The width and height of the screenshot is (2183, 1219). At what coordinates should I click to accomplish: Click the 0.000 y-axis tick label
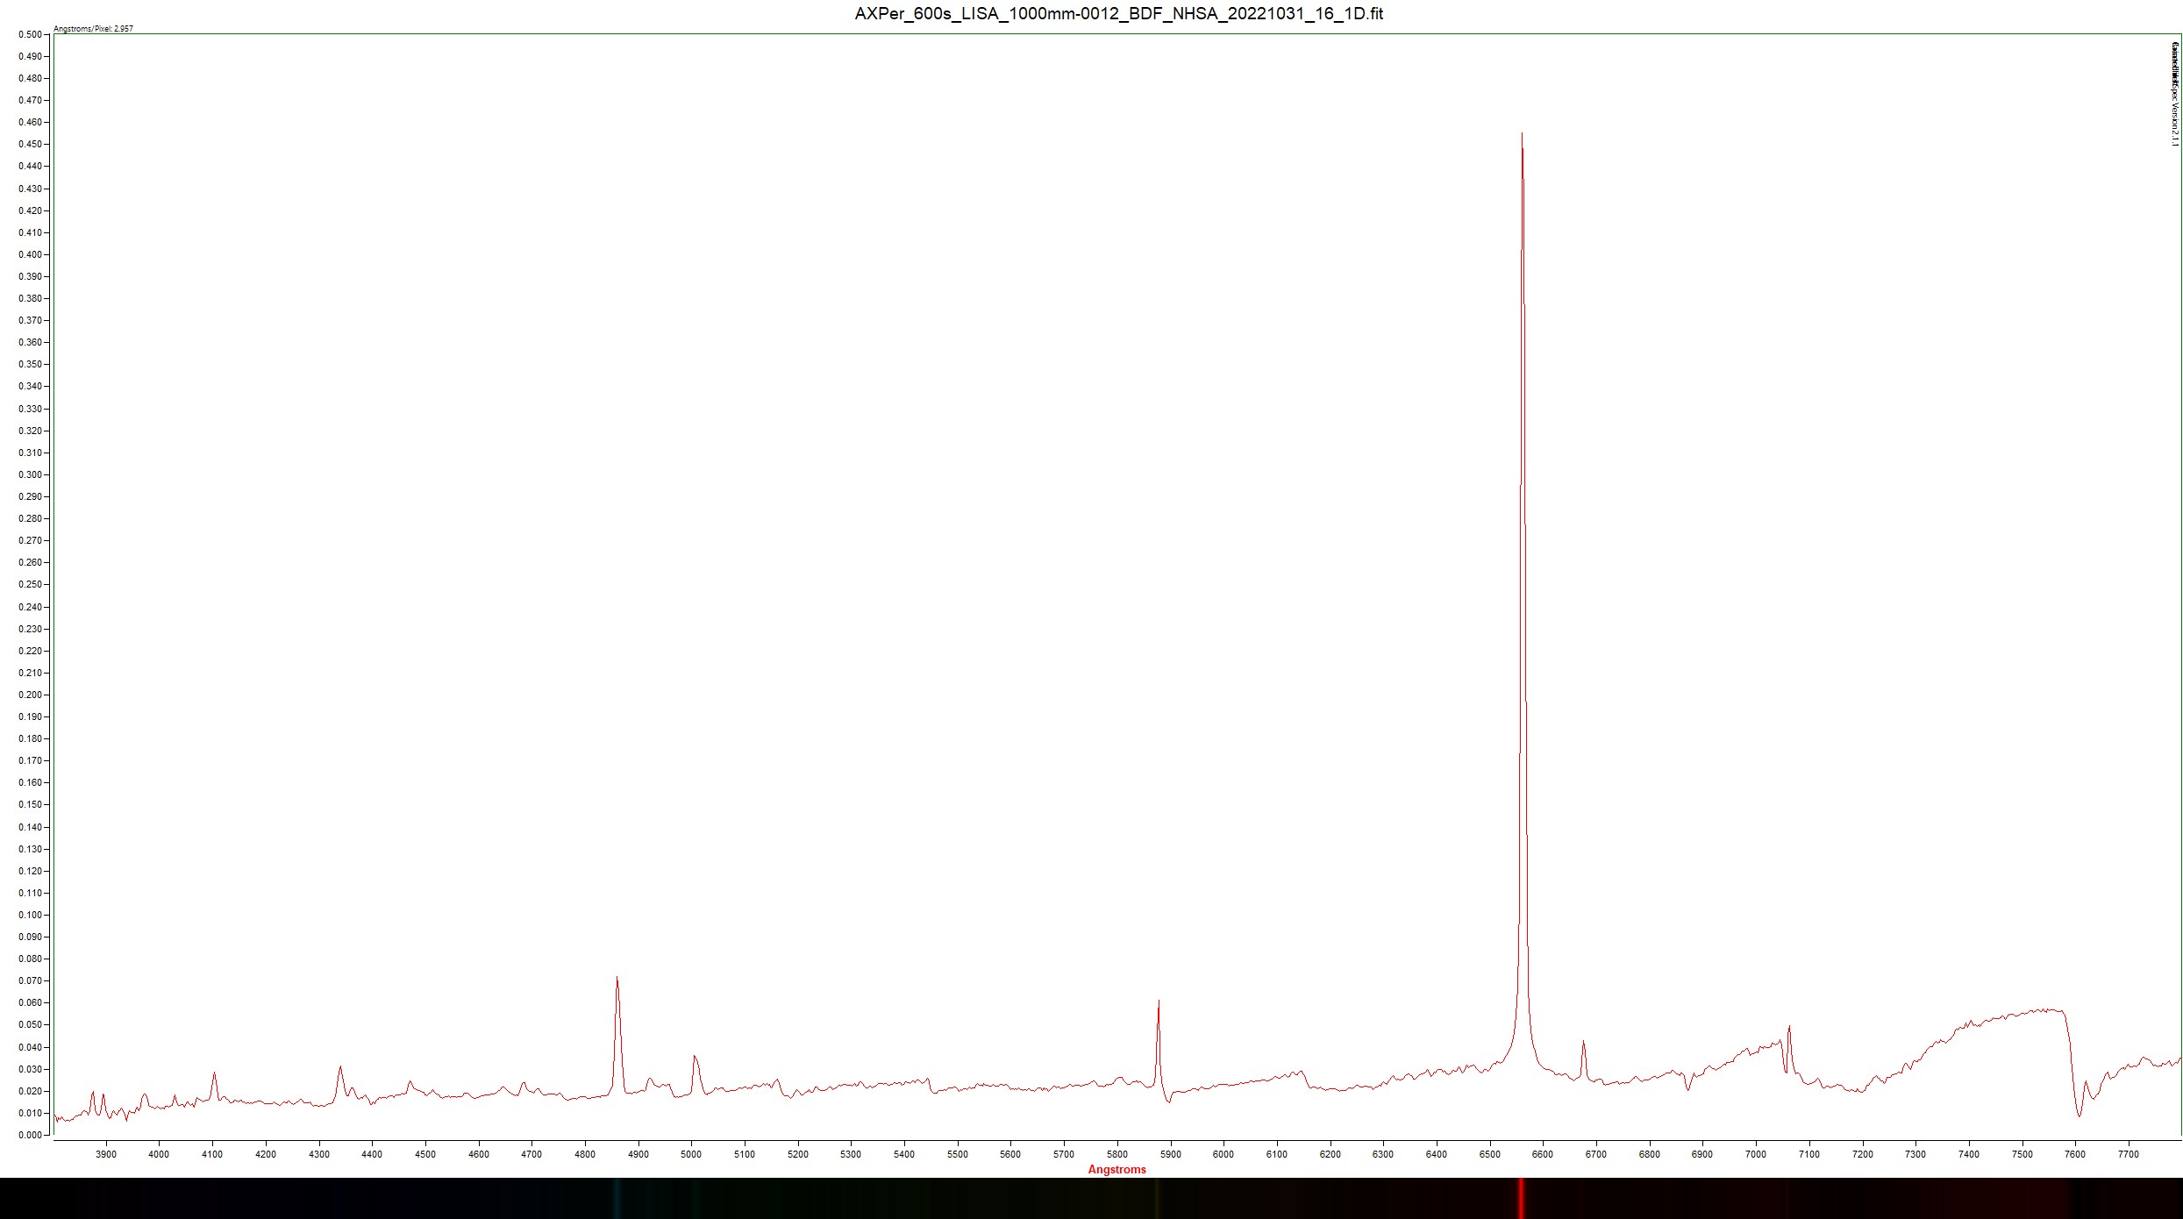coord(30,1135)
